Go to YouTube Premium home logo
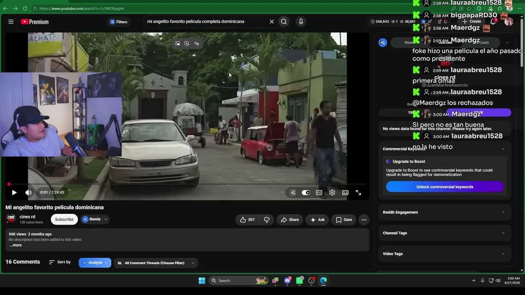This screenshot has height=295, width=525. (35, 22)
